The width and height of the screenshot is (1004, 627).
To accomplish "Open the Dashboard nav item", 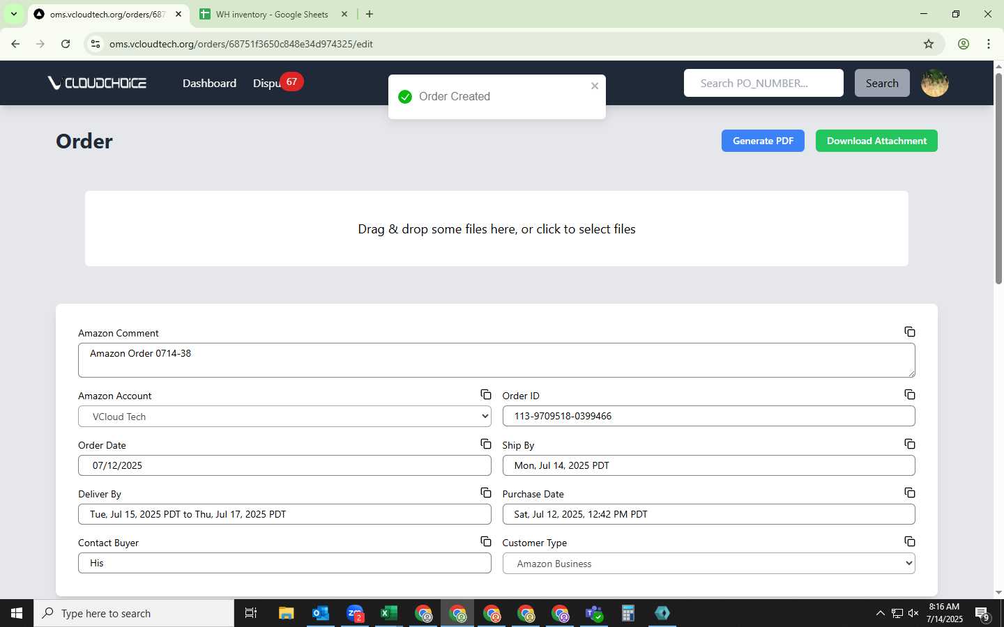I will coord(209,83).
